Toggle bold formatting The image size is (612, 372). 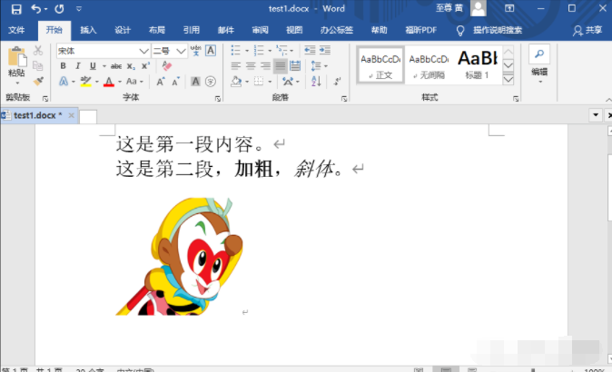(x=63, y=66)
